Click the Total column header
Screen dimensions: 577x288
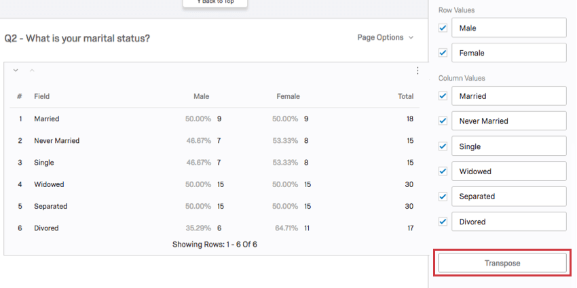(405, 96)
